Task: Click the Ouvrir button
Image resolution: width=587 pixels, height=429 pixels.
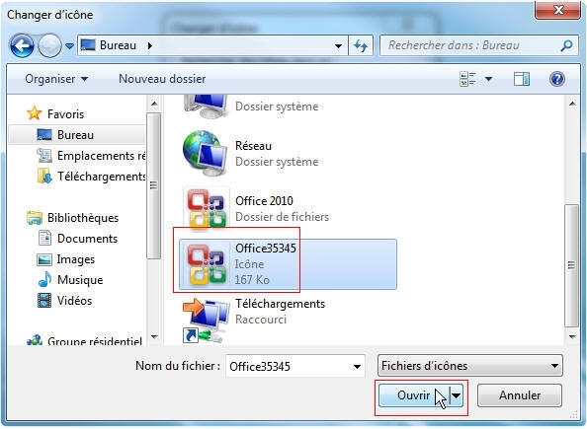Action: coord(414,395)
